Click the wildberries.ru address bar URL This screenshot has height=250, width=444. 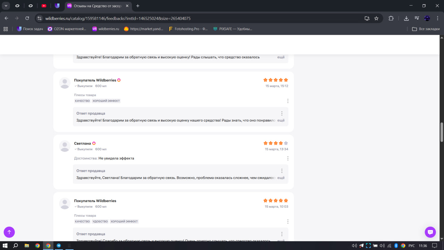(118, 18)
